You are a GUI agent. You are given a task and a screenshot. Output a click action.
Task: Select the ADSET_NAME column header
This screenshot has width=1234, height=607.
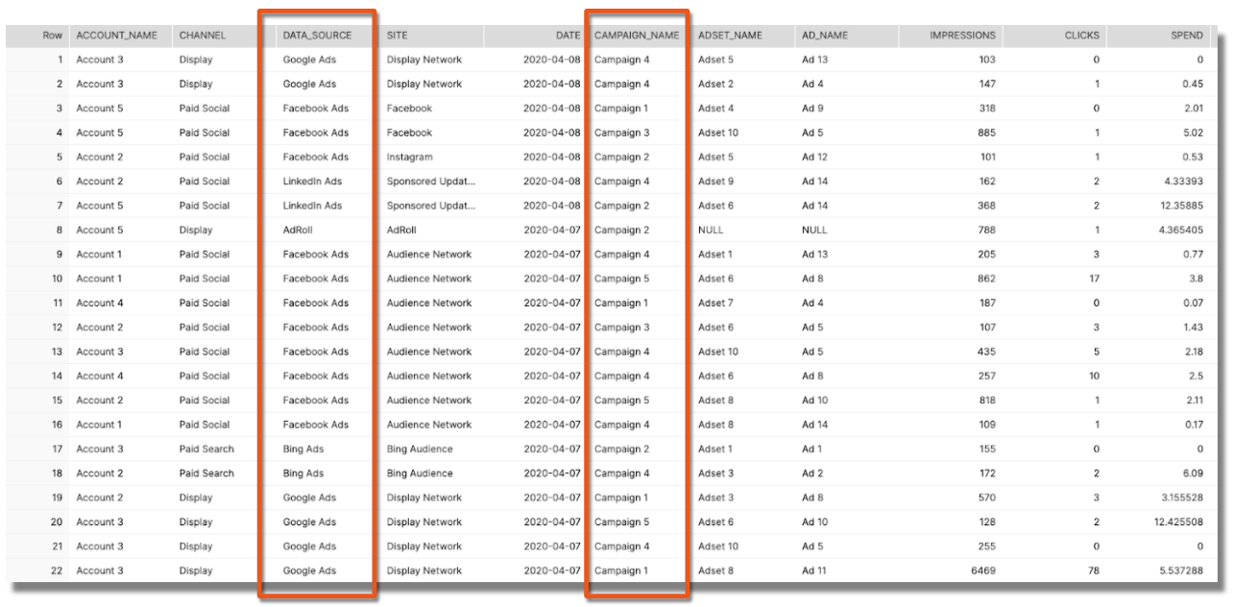point(730,36)
